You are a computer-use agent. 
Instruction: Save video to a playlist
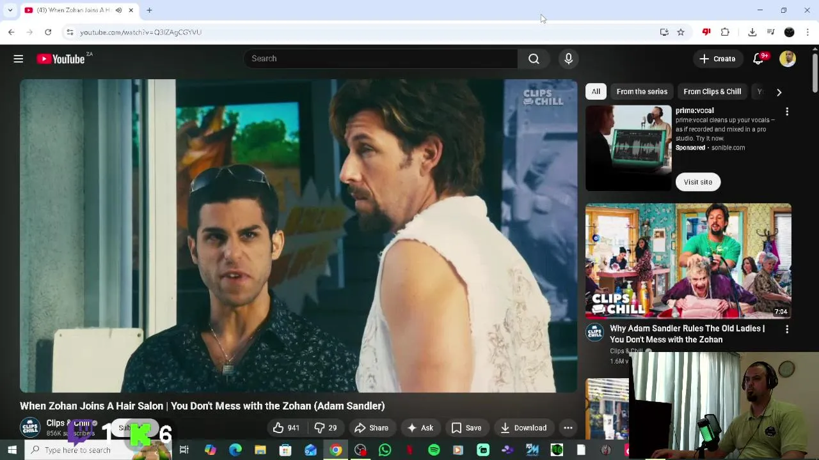466,428
